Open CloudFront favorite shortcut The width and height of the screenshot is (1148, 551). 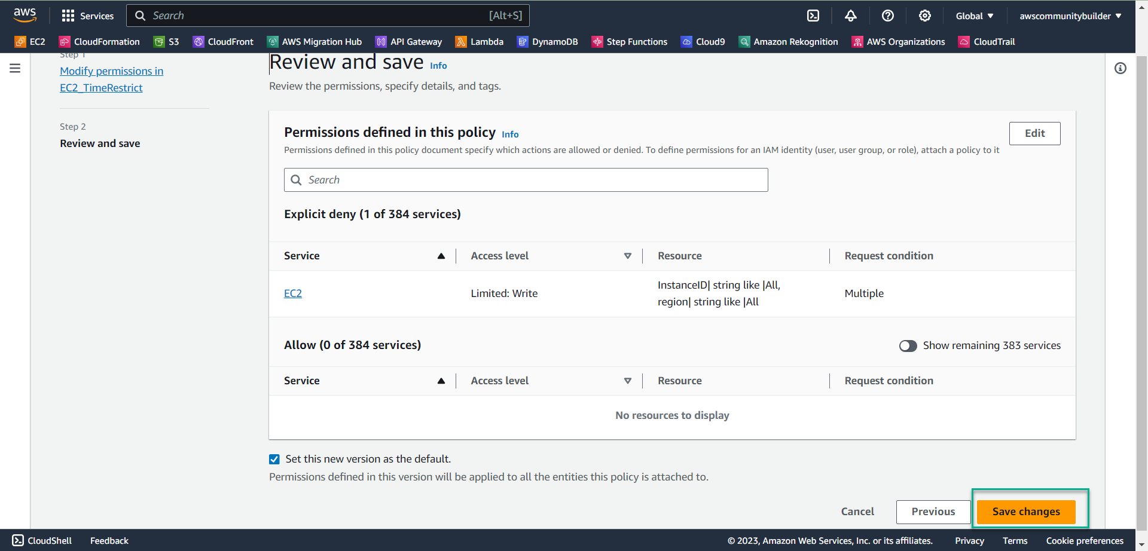223,42
